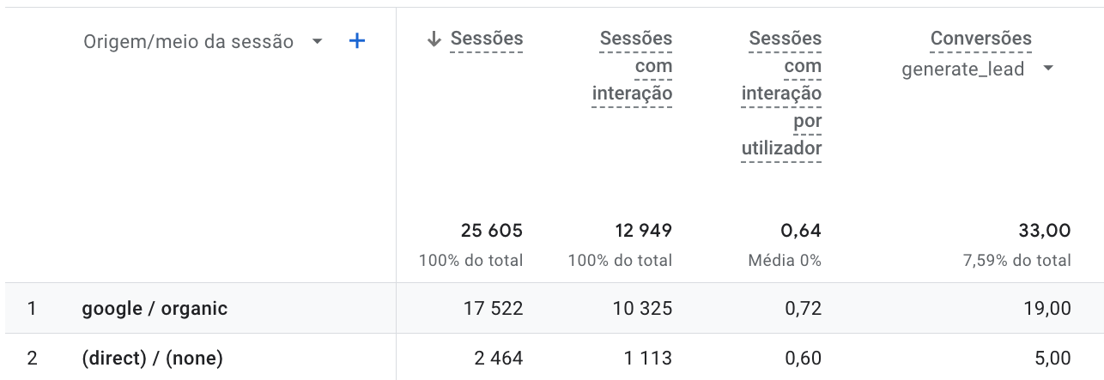Screen dimensions: 1104x380
Task: Sort by the Sessões column header
Action: (x=486, y=39)
